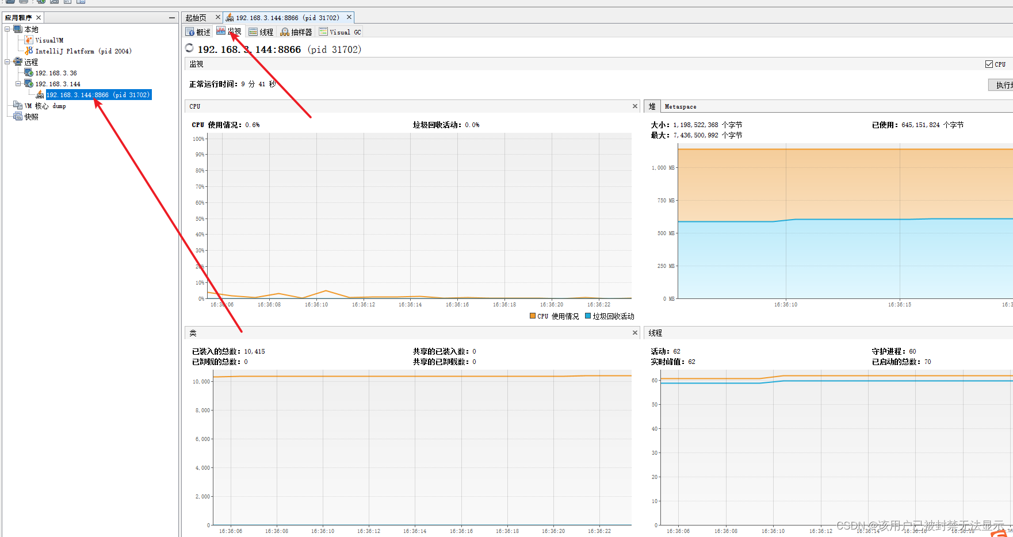Close the 192.168.3.144:8866 document tab
This screenshot has width=1013, height=537.
[349, 17]
